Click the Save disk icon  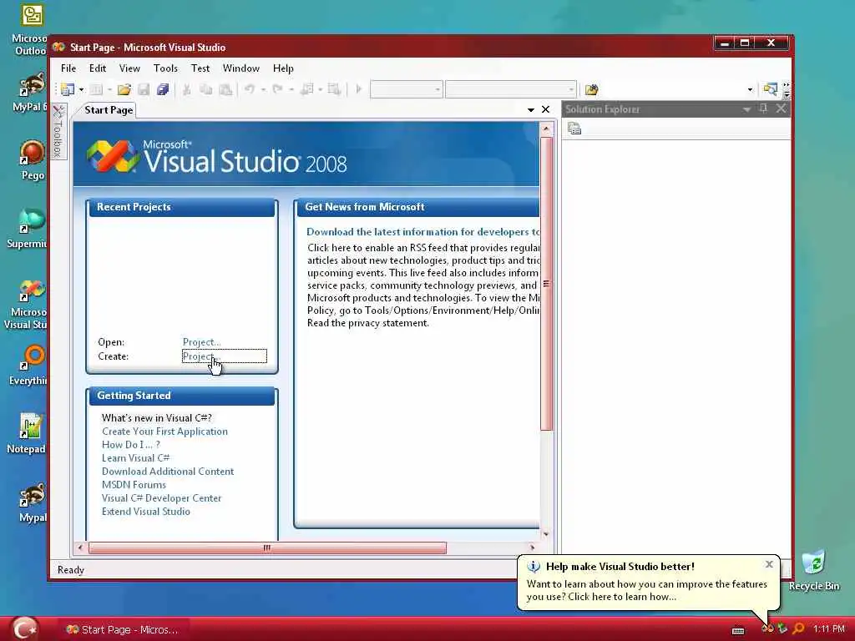pos(144,89)
